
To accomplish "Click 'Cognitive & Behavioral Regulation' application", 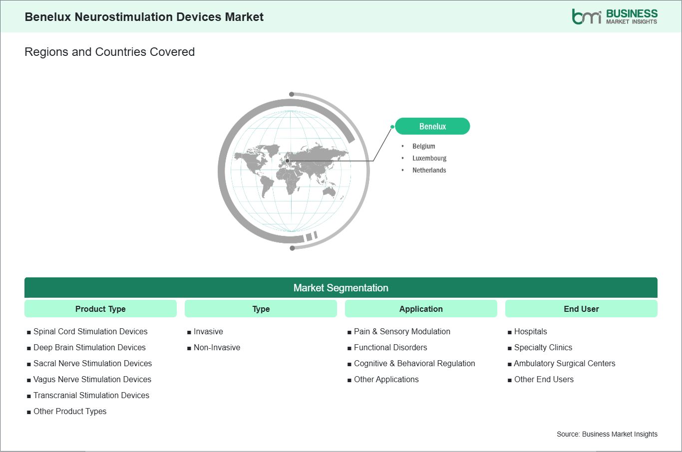I will (414, 363).
